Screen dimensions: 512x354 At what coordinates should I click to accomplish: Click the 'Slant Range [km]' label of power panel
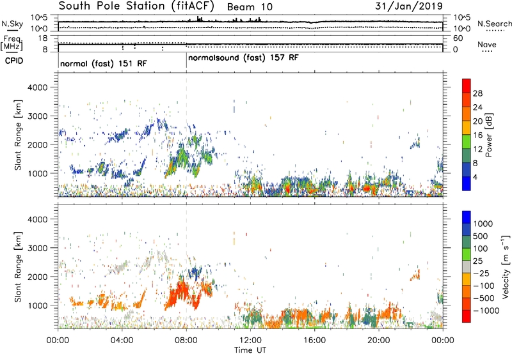point(18,135)
